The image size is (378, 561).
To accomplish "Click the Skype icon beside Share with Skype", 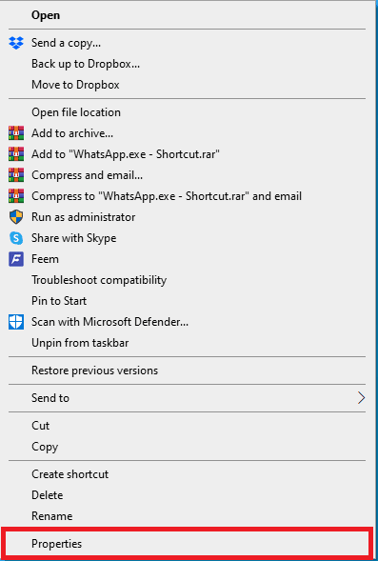I will coord(16,238).
